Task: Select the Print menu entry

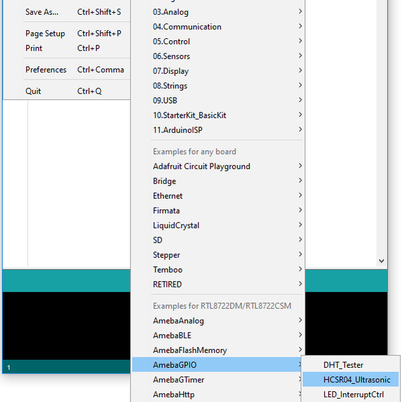Action: 66,48
